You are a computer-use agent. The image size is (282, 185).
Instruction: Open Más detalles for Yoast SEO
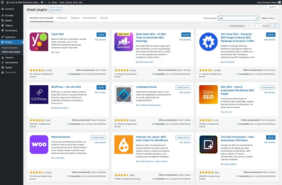point(100,40)
